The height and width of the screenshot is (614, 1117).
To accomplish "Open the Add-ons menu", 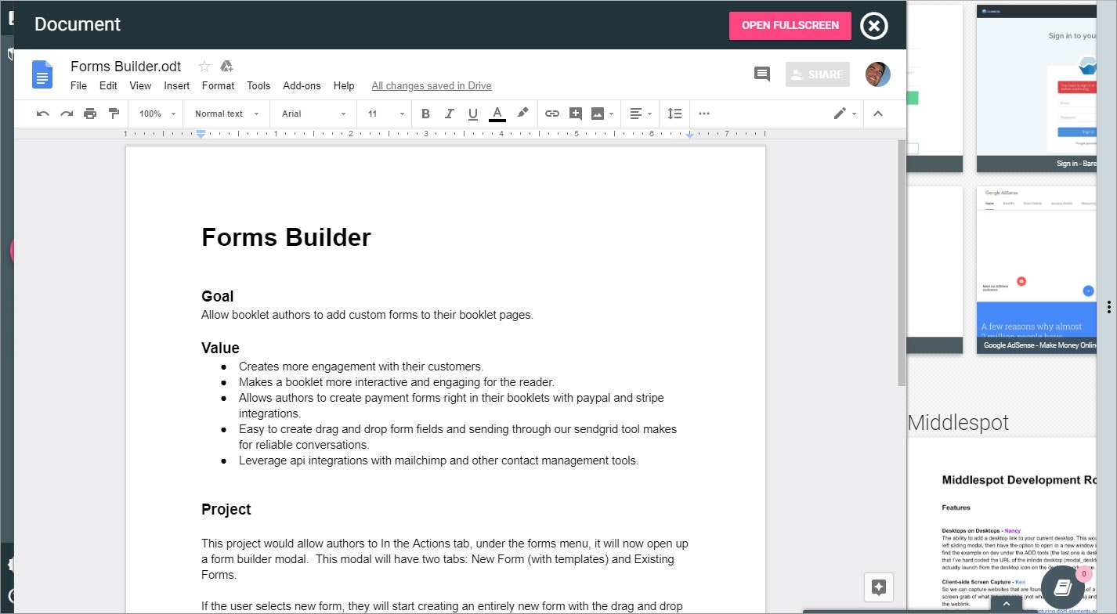I will [x=302, y=86].
